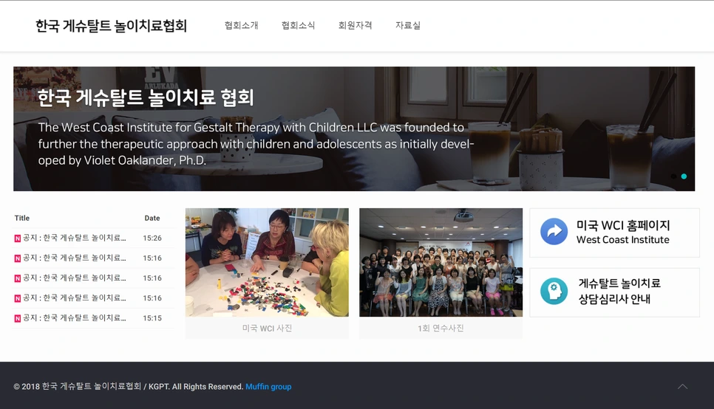Click the teal head-with-gear counselor icon
Image resolution: width=714 pixels, height=409 pixels.
coord(554,291)
